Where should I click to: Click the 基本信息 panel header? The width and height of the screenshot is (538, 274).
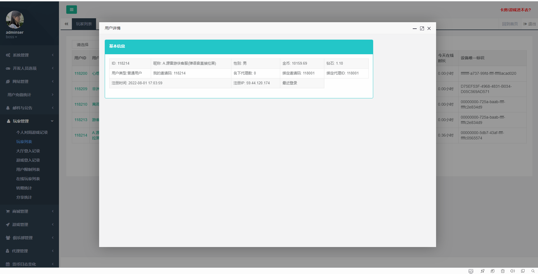pyautogui.click(x=239, y=47)
